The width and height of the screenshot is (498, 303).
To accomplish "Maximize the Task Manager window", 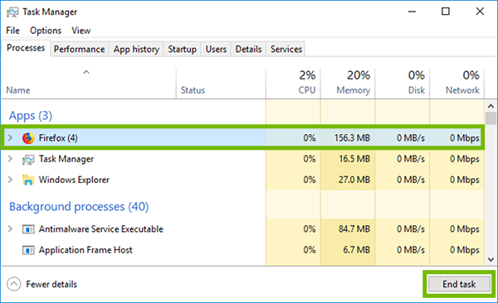I will pyautogui.click(x=446, y=12).
